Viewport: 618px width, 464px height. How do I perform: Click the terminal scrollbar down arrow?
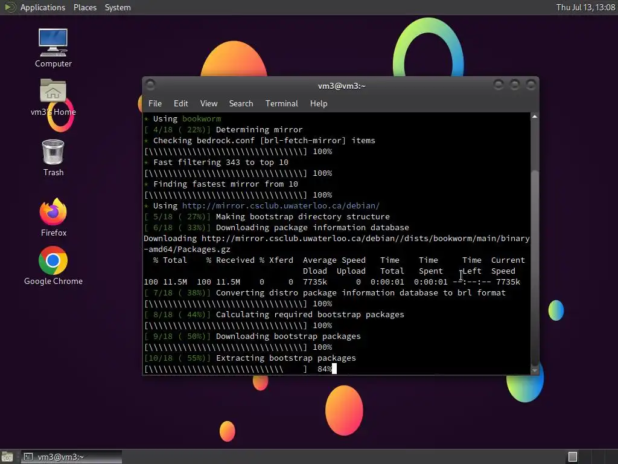click(x=535, y=370)
